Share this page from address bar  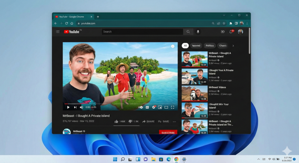click(218, 23)
